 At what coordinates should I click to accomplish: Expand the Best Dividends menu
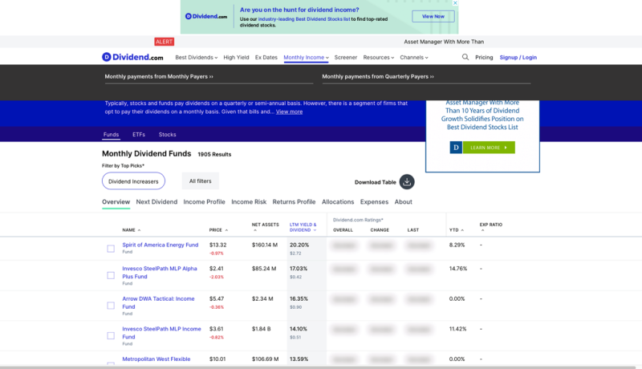click(x=196, y=57)
